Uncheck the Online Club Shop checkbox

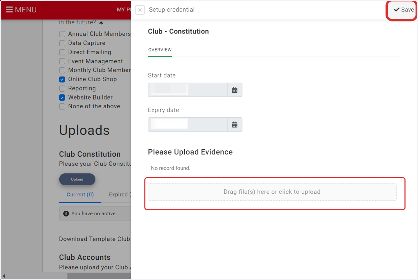[62, 79]
